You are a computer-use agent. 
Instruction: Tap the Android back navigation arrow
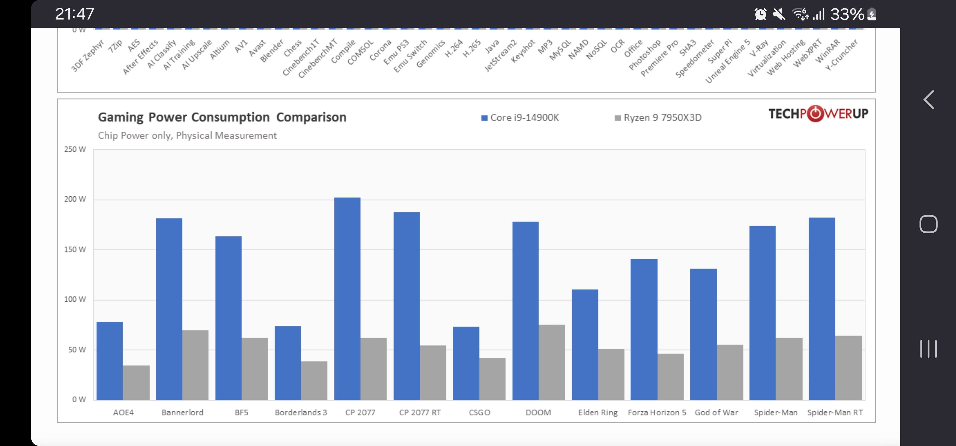point(928,99)
